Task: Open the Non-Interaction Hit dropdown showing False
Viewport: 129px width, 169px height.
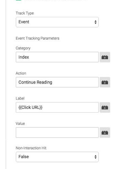Action: (x=57, y=157)
